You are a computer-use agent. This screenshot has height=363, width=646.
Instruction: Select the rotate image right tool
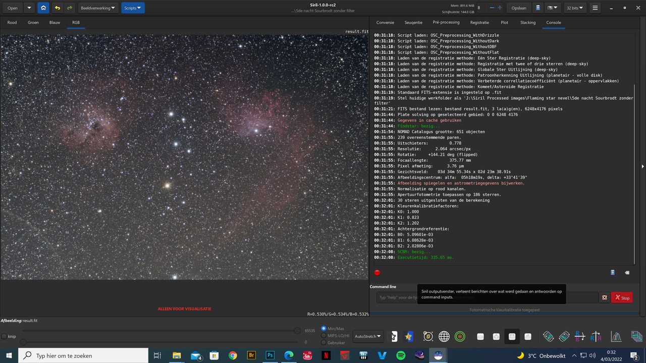coord(564,336)
